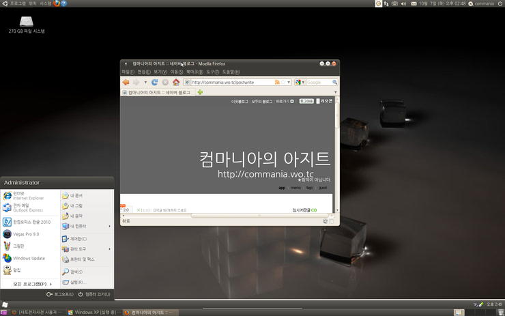This screenshot has height=316, width=505.
Task: Expand the 내 컴퓨터 submenu arrow
Action: click(x=109, y=226)
